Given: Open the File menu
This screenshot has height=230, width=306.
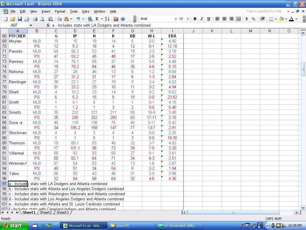Looking at the screenshot, I should click(13, 11).
